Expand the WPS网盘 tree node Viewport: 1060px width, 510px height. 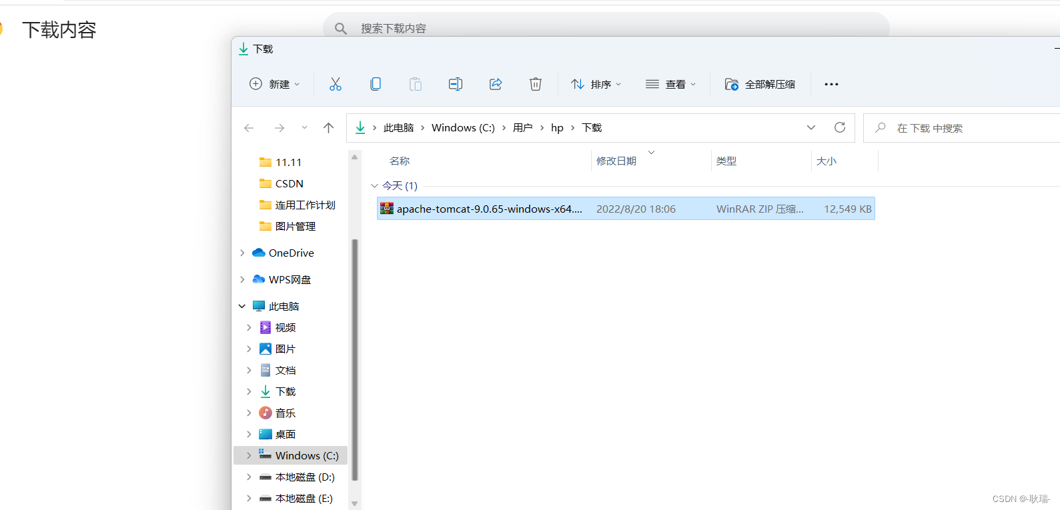click(242, 279)
